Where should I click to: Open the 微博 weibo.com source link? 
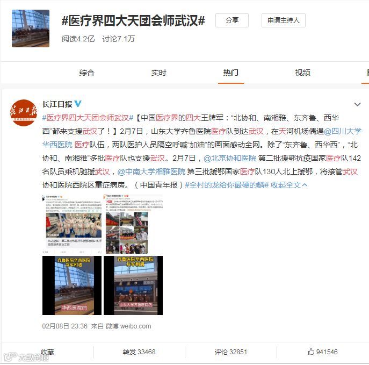point(128,326)
